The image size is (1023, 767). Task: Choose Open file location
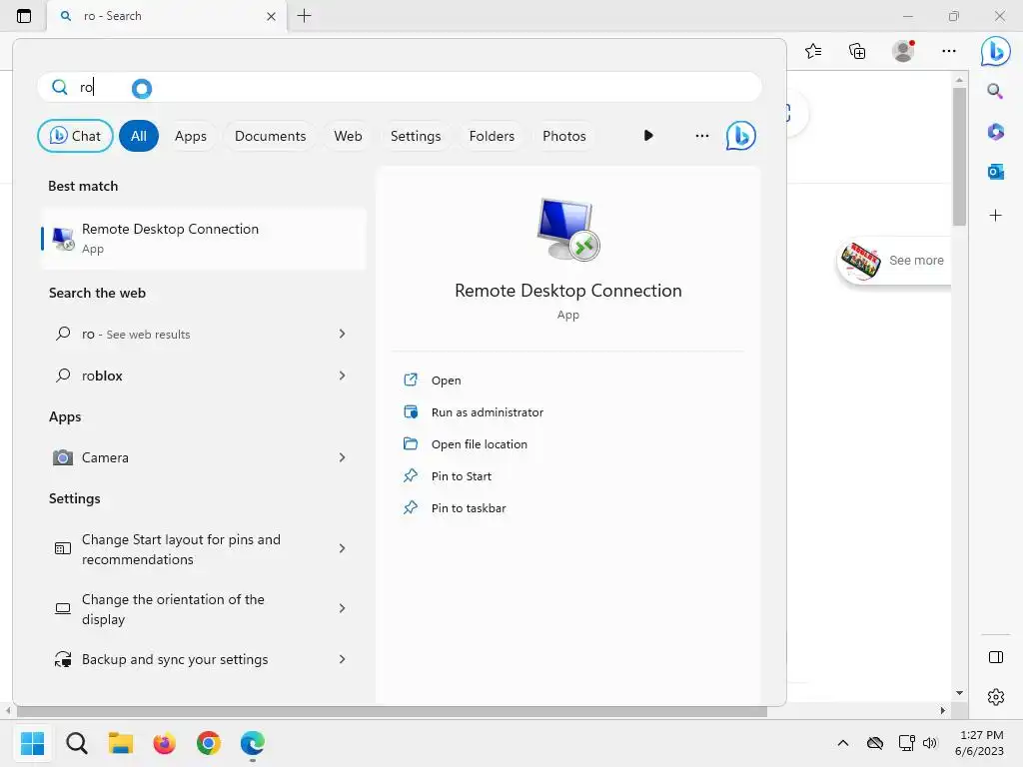point(479,444)
